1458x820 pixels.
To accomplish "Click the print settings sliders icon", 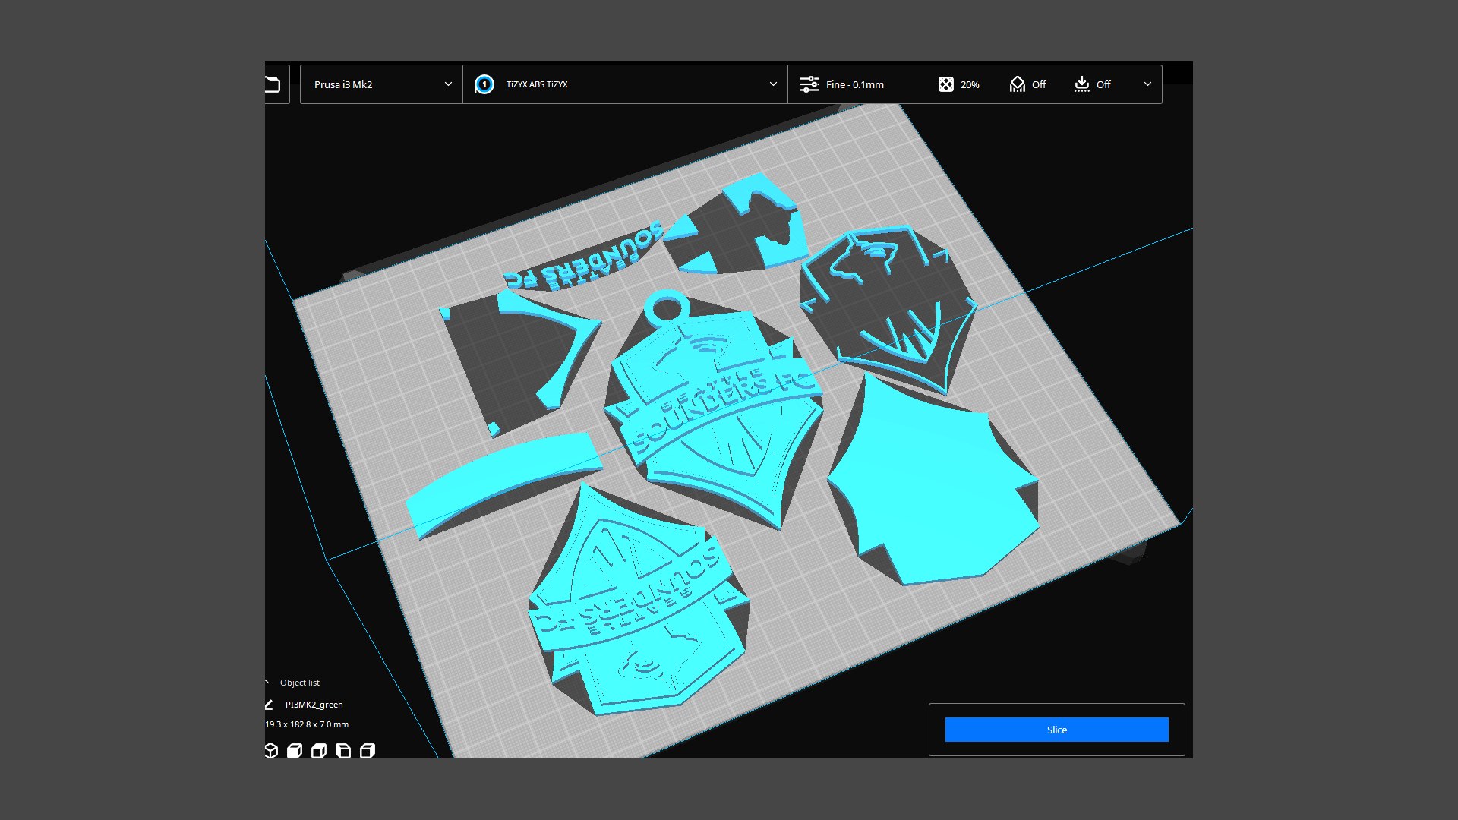I will 809,84.
